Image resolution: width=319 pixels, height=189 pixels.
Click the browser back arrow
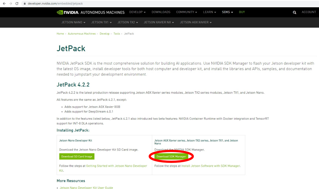pos(4,4)
